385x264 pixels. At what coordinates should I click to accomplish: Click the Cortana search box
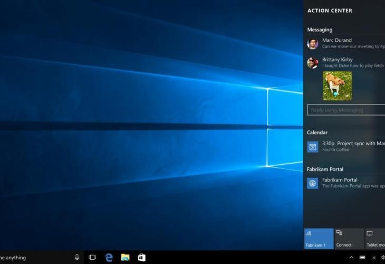point(32,258)
